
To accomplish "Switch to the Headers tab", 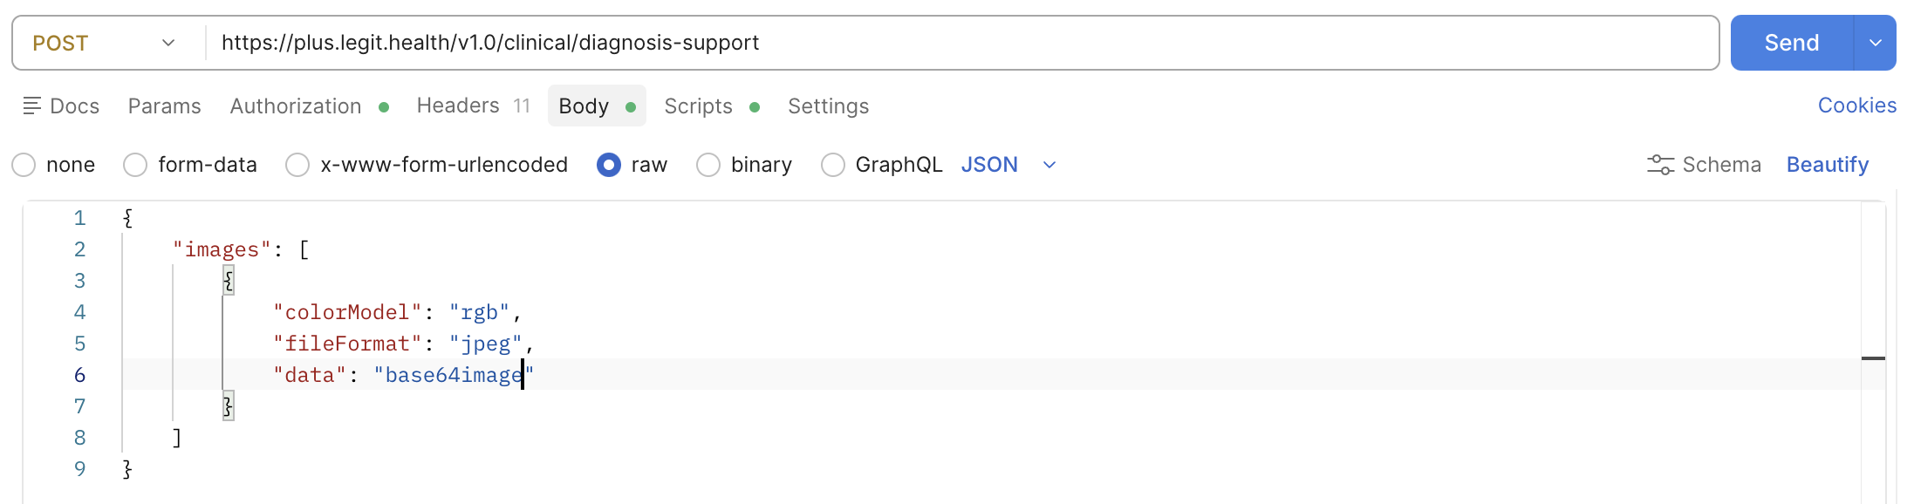I will [458, 106].
